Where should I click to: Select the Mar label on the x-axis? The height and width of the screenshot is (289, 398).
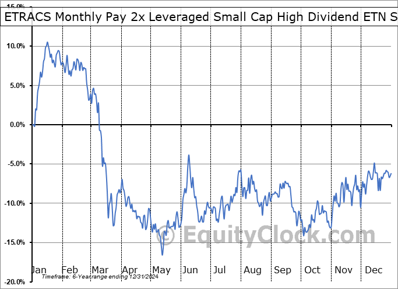click(x=100, y=270)
